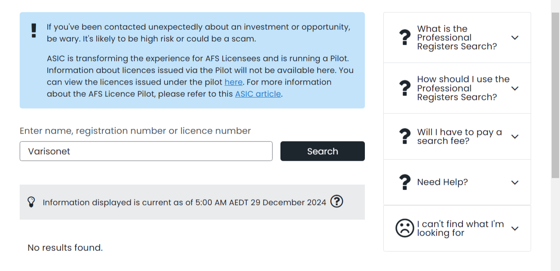The image size is (560, 271).
Task: Click help icon beside the information date
Action: [336, 201]
